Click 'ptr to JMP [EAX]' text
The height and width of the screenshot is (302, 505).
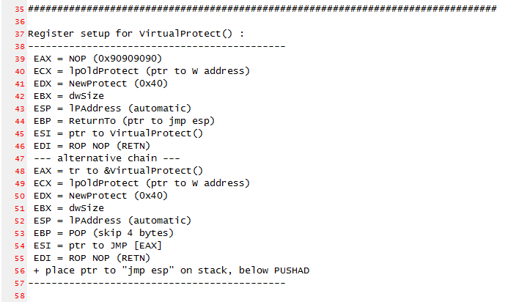pos(115,246)
